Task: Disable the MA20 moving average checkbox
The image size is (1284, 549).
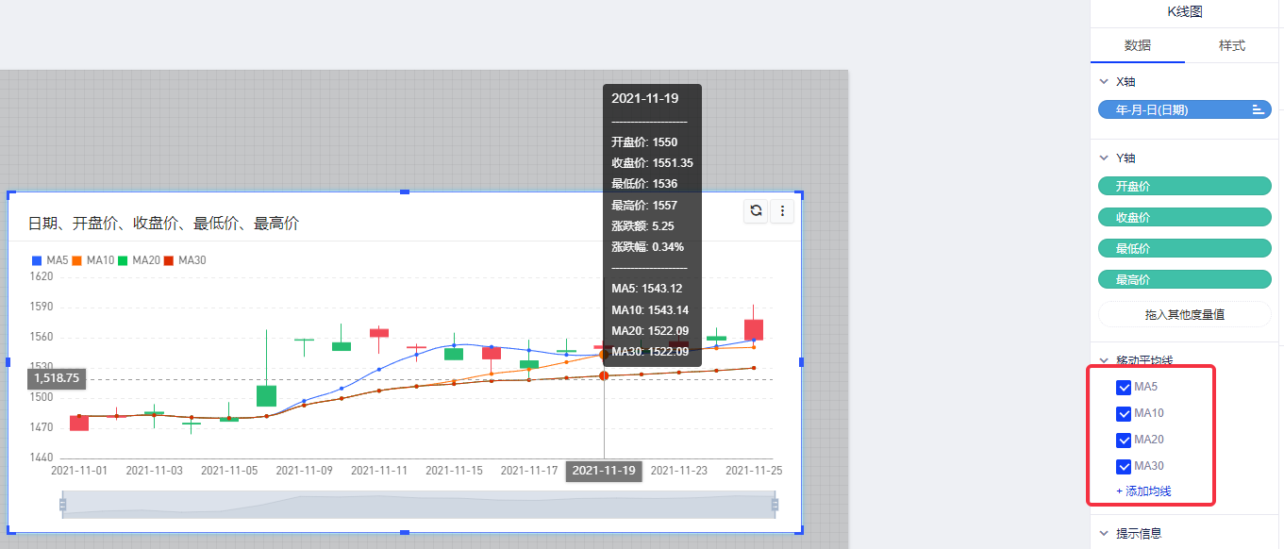Action: pyautogui.click(x=1124, y=441)
